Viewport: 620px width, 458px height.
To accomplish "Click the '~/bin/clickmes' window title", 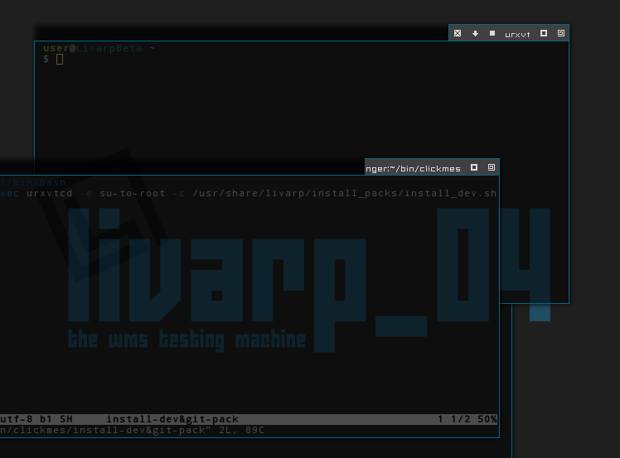I will click(x=413, y=169).
